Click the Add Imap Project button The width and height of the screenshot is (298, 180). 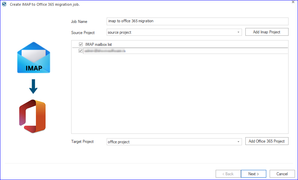pyautogui.click(x=267, y=32)
